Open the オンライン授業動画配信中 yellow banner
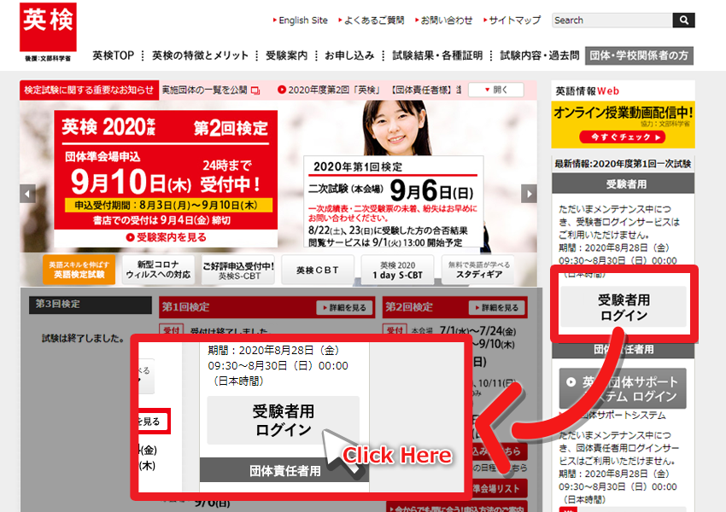Screen dimensions: 726x512 tap(624, 125)
